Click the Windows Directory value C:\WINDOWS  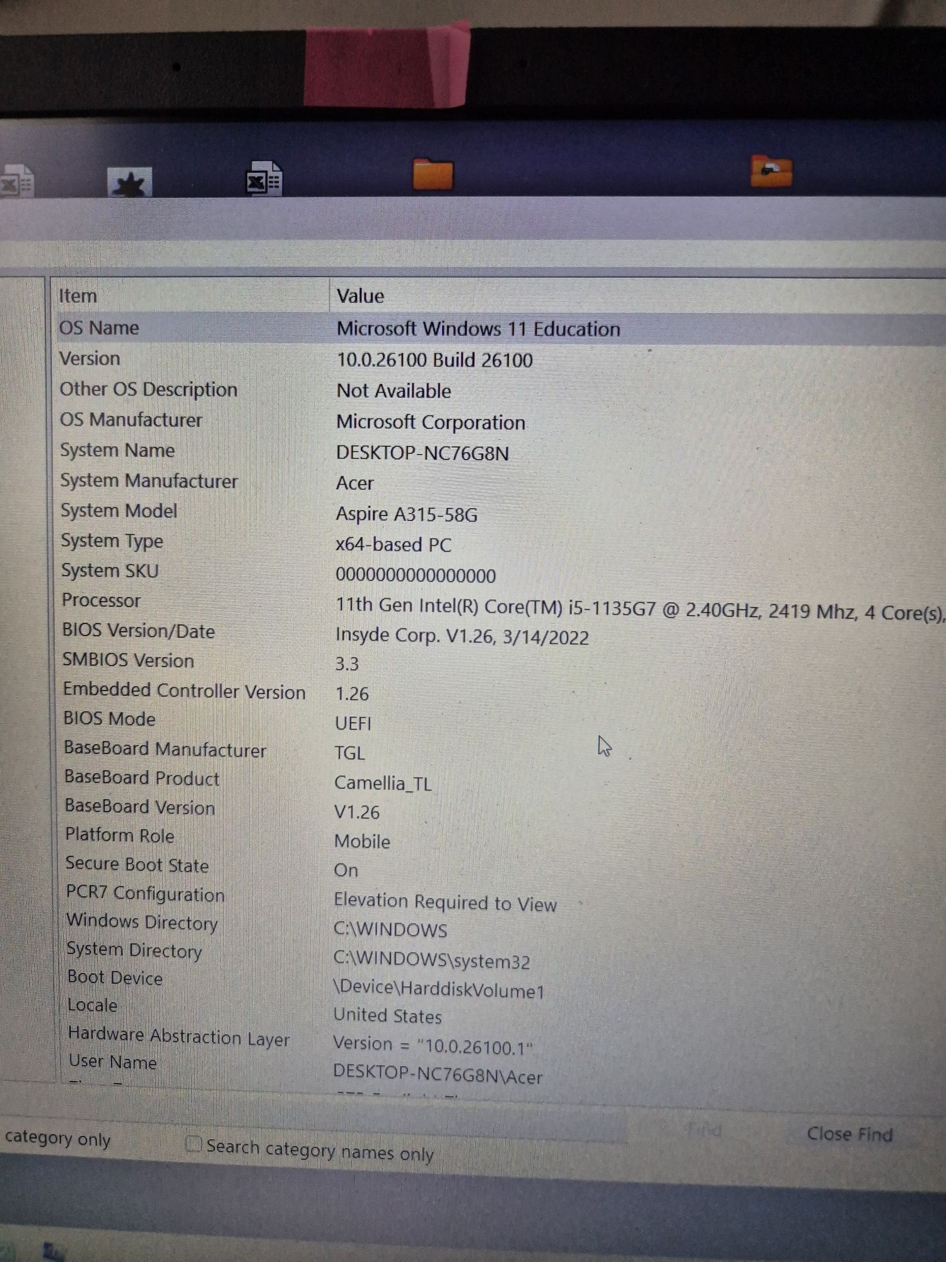point(390,929)
